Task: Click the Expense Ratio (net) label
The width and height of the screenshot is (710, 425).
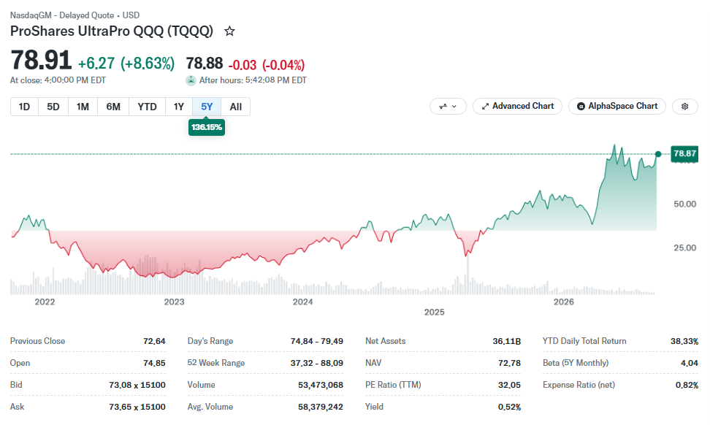Action: click(579, 385)
